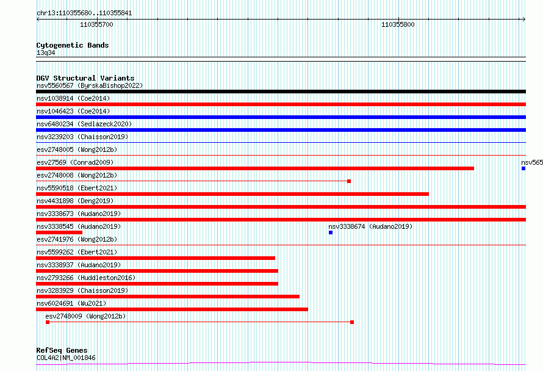Click esv2748009 left red end block
The image size is (543, 371).
pos(48,322)
